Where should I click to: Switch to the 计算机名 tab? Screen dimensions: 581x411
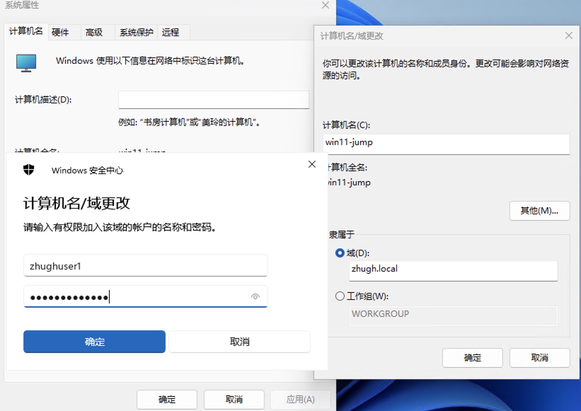[x=26, y=31]
